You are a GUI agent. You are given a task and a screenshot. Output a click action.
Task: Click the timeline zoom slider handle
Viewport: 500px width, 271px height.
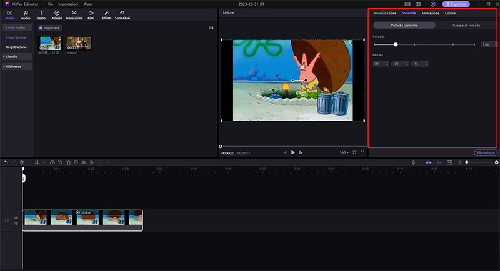tap(466, 162)
